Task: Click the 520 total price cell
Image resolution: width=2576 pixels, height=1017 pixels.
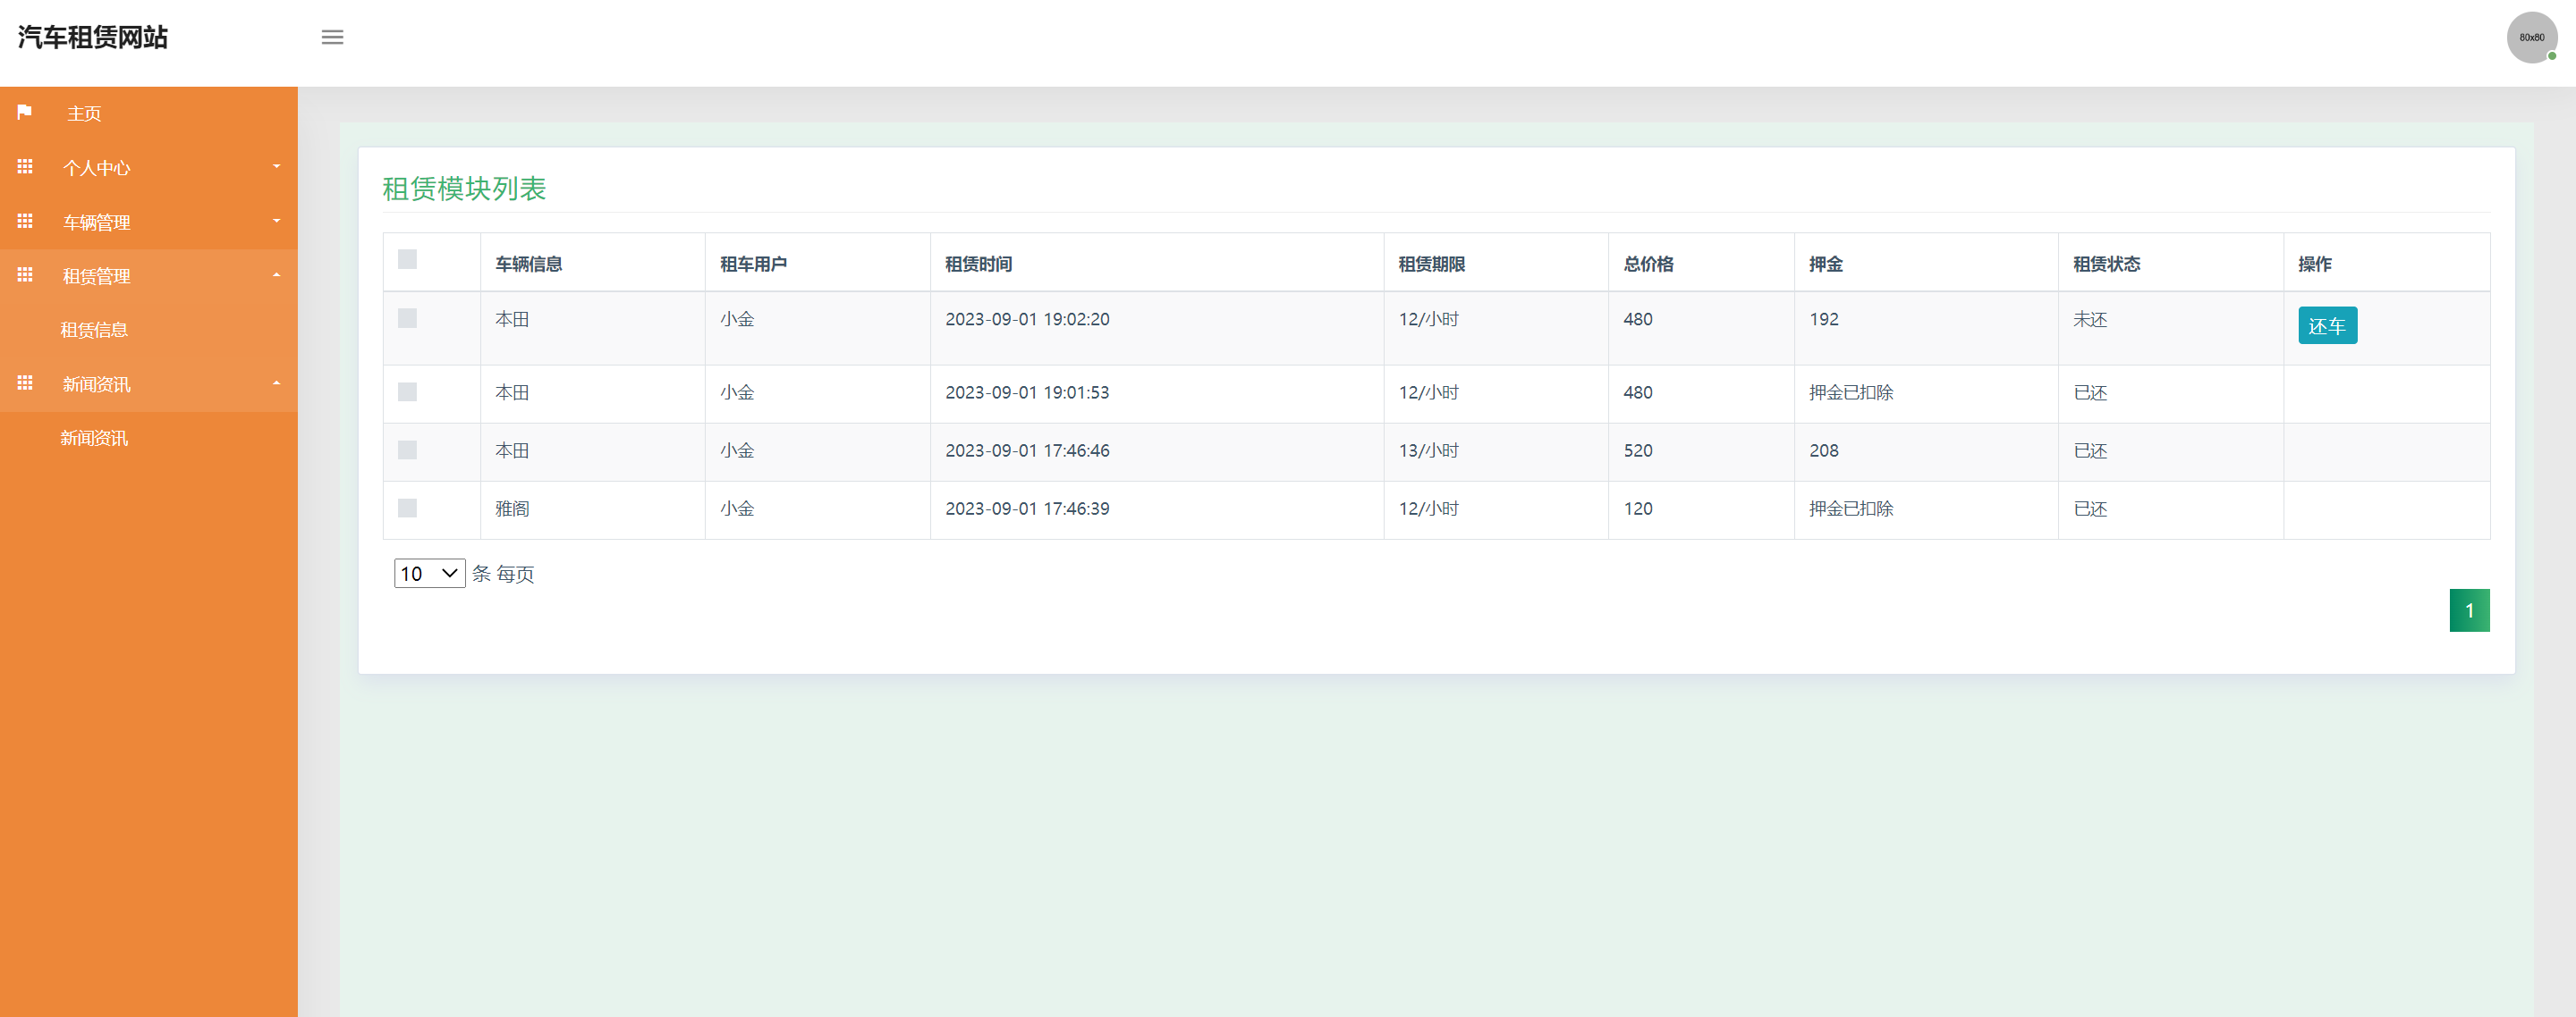Action: (x=1638, y=450)
